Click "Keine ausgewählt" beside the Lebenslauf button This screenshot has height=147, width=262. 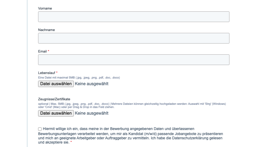92,84
